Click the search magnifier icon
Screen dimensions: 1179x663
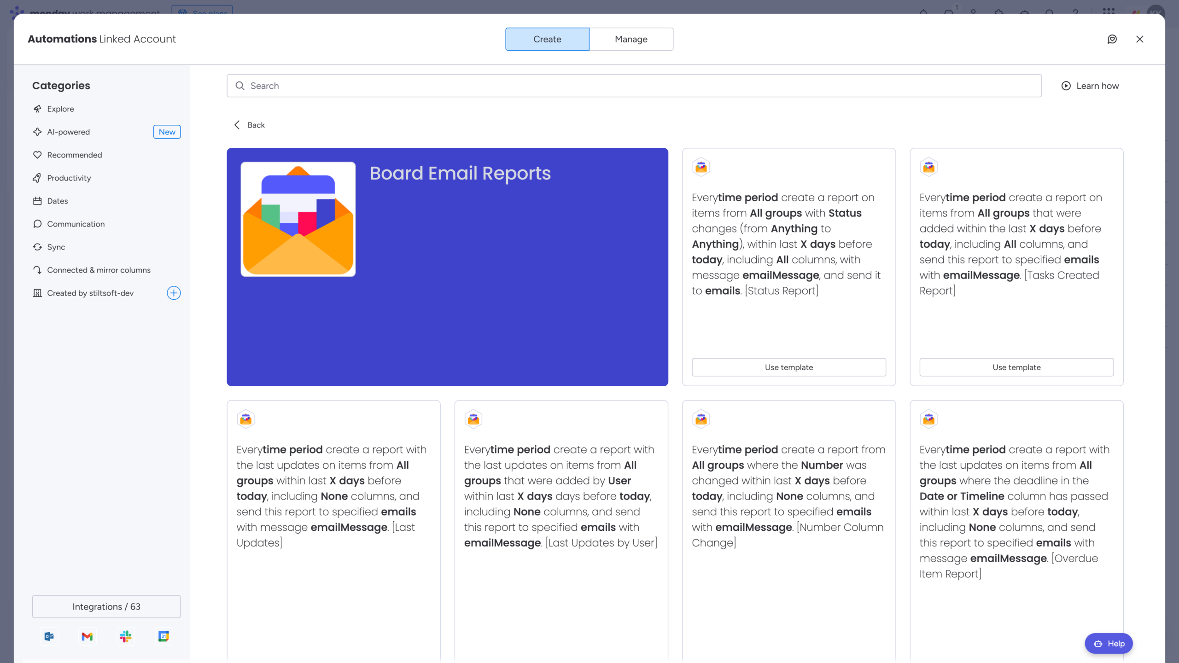coord(240,86)
